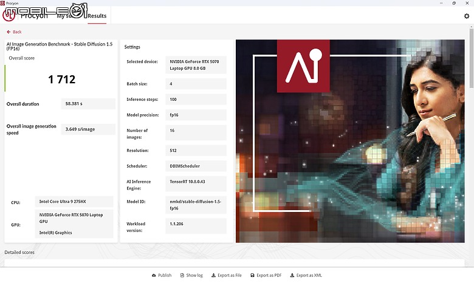
Task: Go back using the Back arrow
Action: click(x=14, y=32)
